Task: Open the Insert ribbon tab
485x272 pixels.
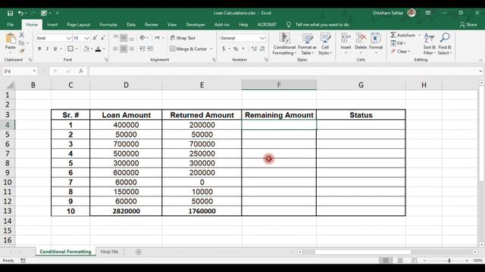Action: tap(52, 25)
